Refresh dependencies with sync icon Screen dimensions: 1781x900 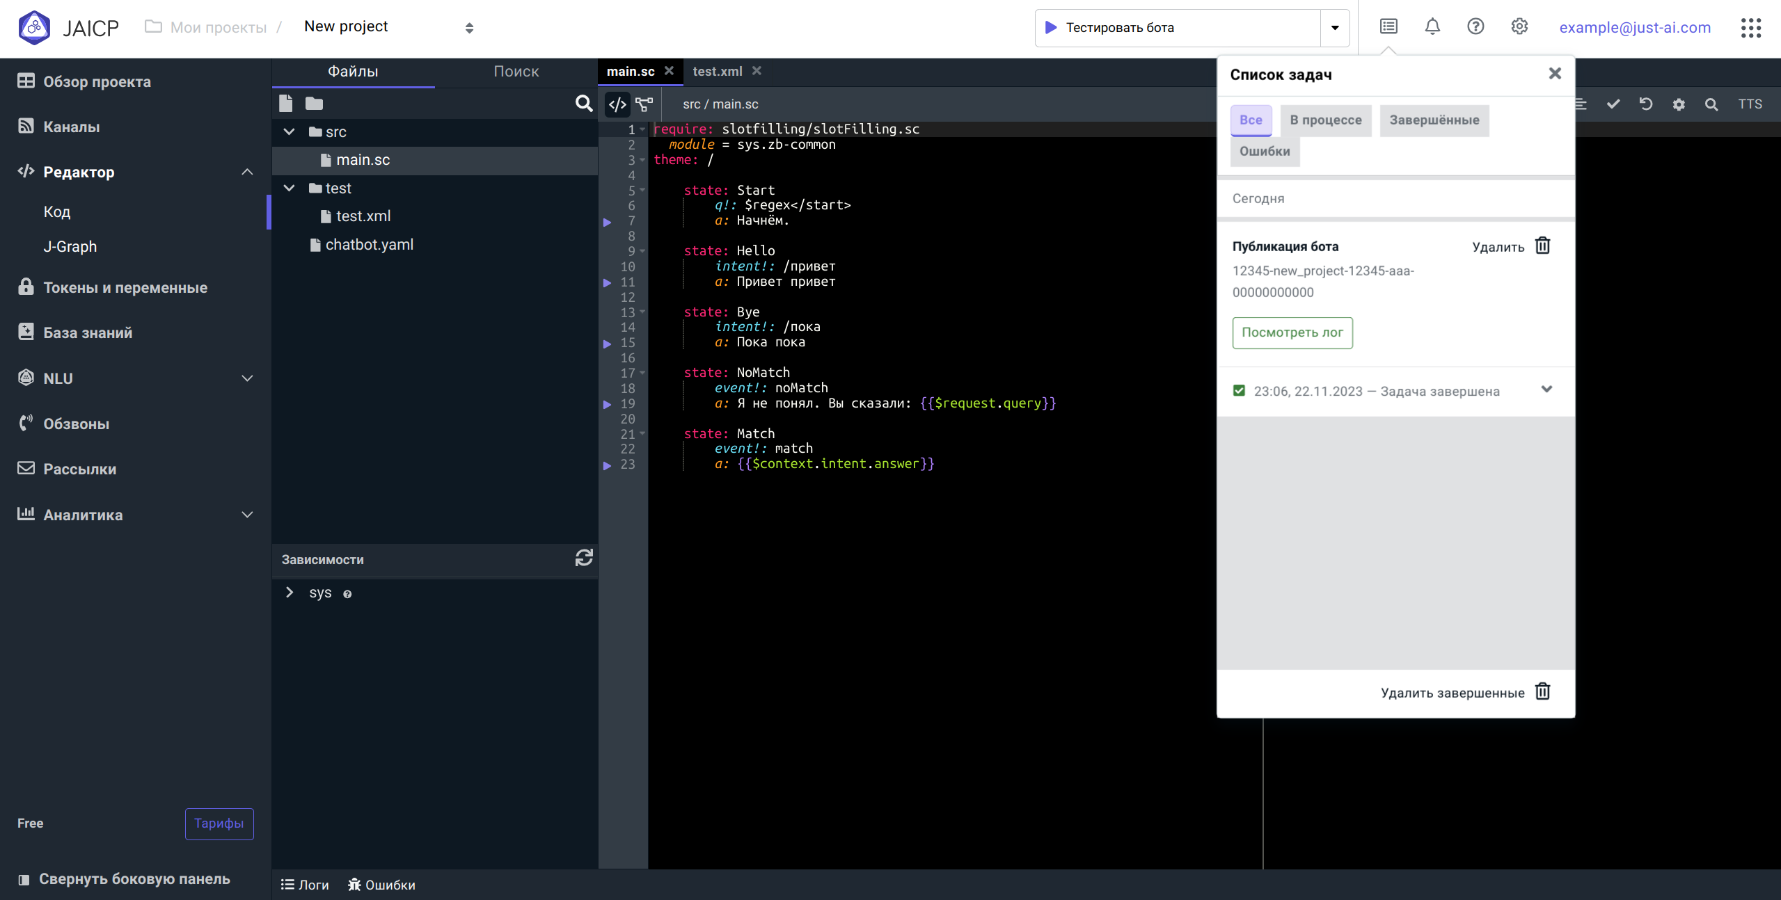(x=584, y=558)
